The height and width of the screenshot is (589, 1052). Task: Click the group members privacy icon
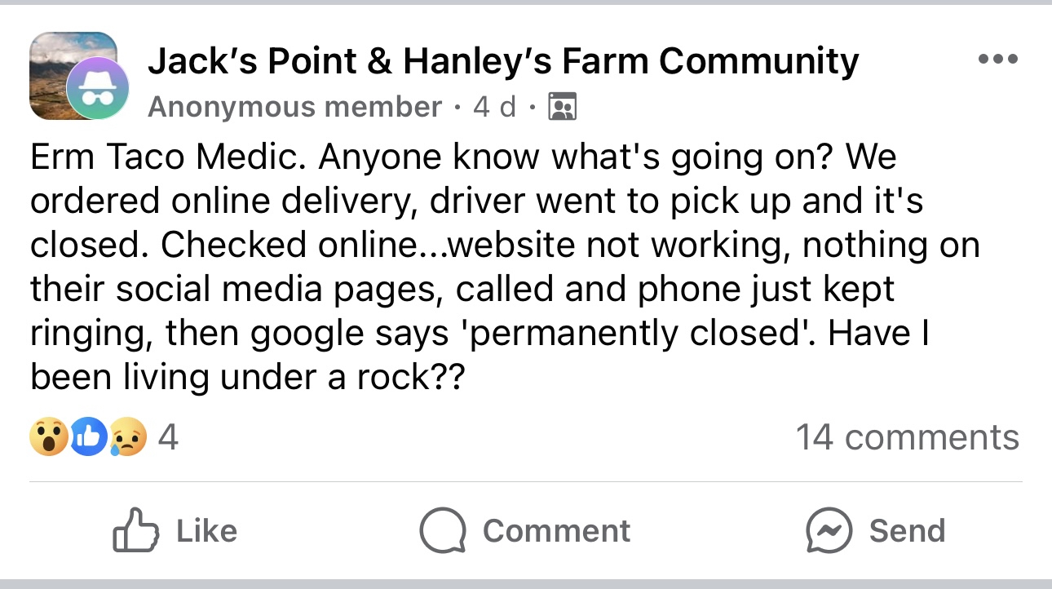point(563,107)
